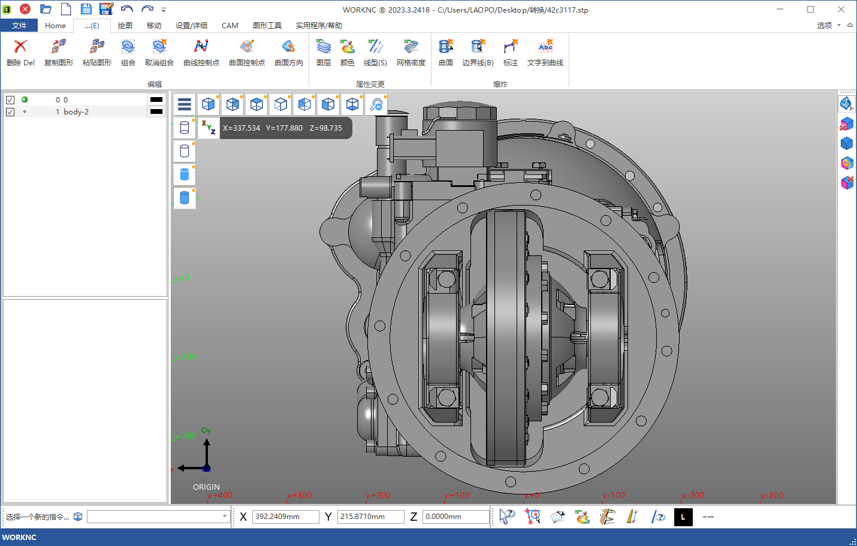Click the Undo arrow in title bar
Screen dimensions: 857x546
point(126,9)
